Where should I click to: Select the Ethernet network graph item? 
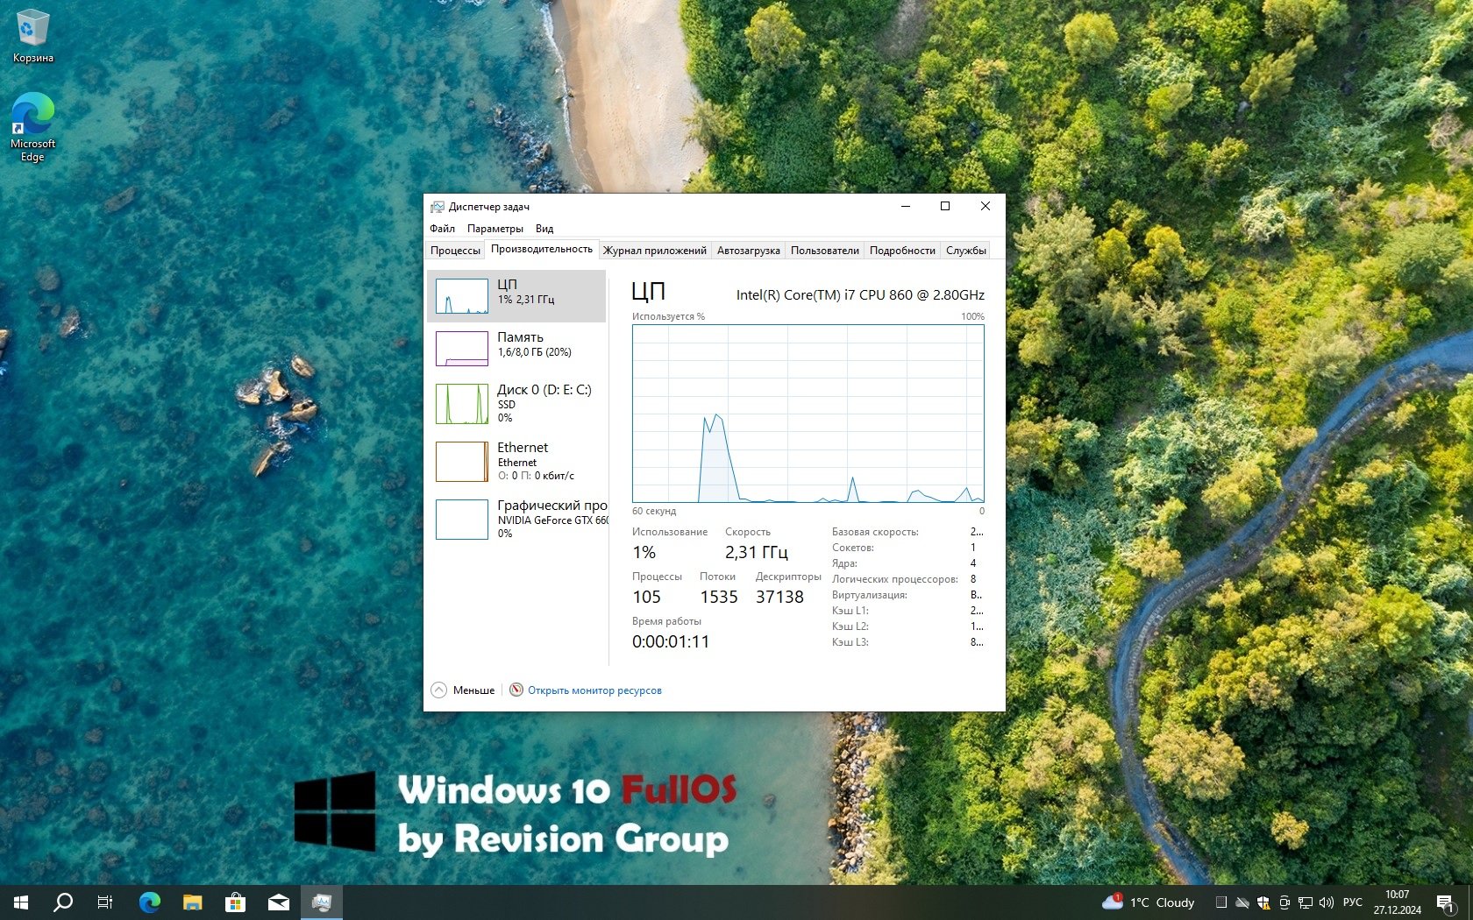coord(517,461)
